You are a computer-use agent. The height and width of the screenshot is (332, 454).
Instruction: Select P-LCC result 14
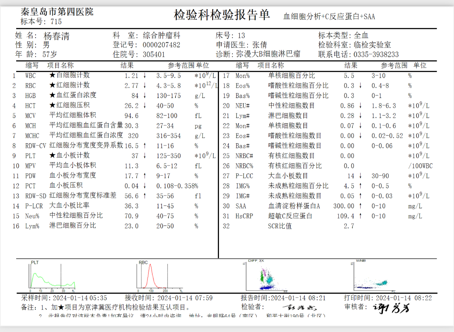tap(351, 176)
